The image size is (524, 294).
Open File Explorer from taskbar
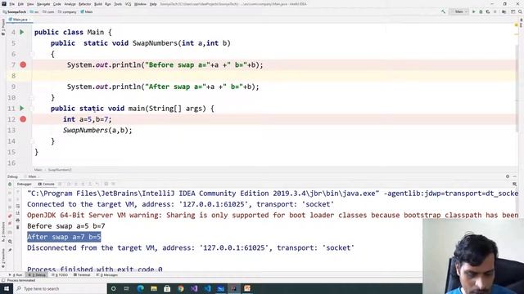[x=154, y=288]
